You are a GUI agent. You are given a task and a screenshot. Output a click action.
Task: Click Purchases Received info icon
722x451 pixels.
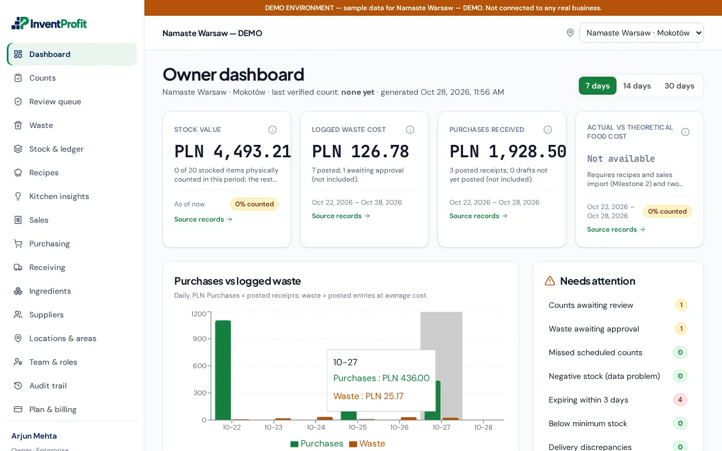coord(548,130)
